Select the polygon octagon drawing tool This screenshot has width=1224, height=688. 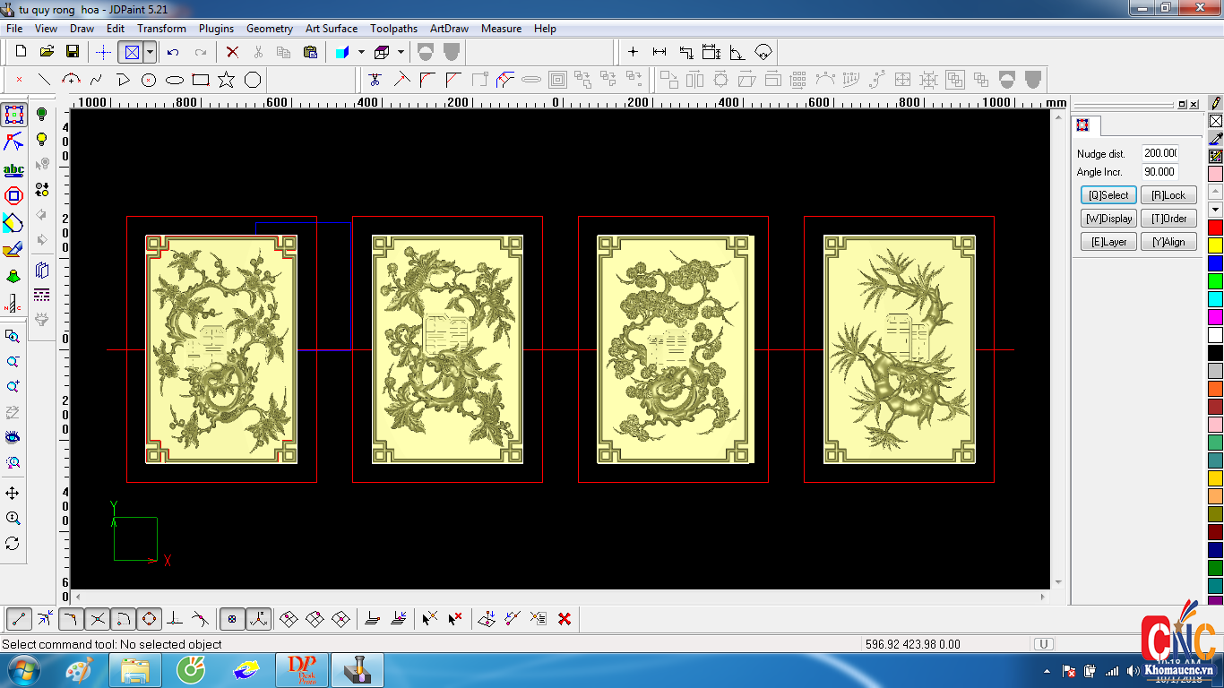click(x=253, y=80)
